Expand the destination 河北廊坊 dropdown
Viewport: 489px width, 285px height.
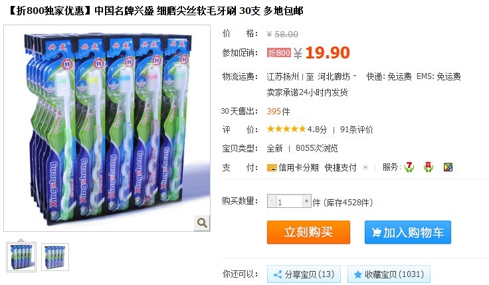pos(355,76)
